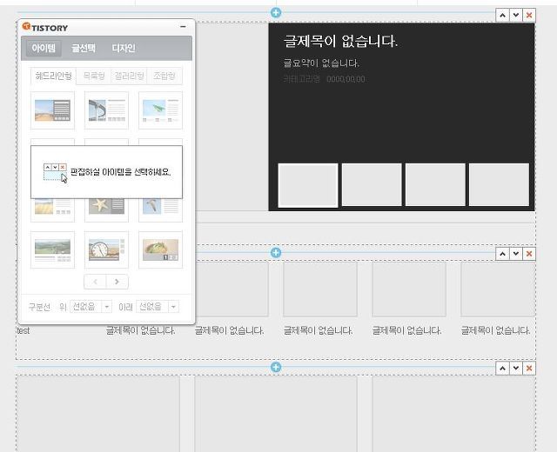Move the gallery row section up
Screen dimensions: 557x452
502,254
